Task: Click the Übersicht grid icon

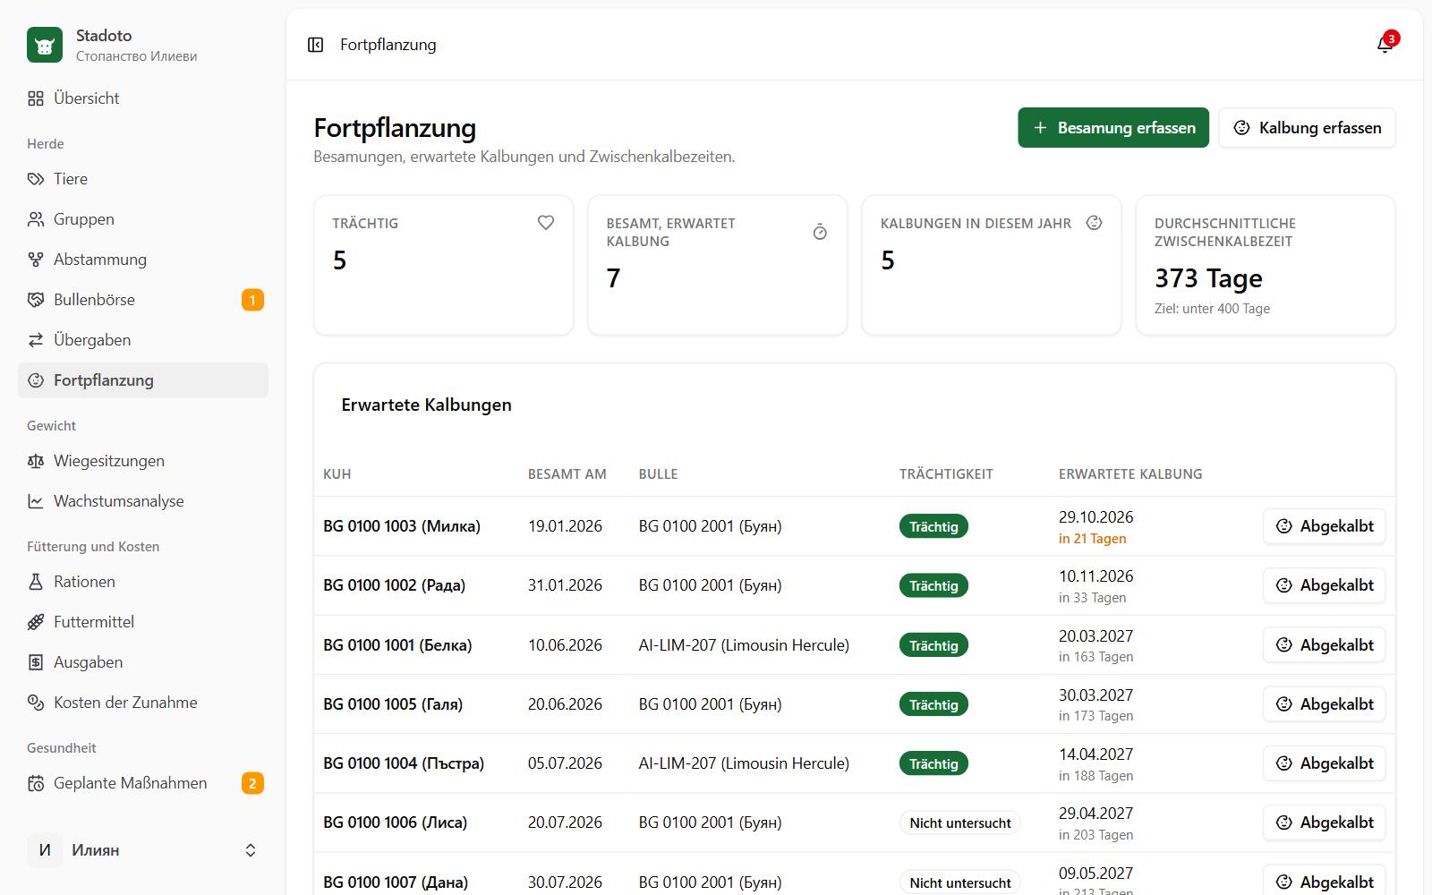Action: point(36,98)
